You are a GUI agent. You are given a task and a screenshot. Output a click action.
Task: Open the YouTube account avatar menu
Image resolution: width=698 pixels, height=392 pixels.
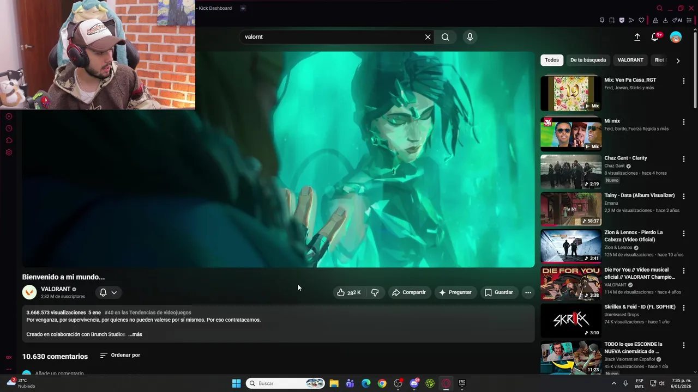[676, 37]
